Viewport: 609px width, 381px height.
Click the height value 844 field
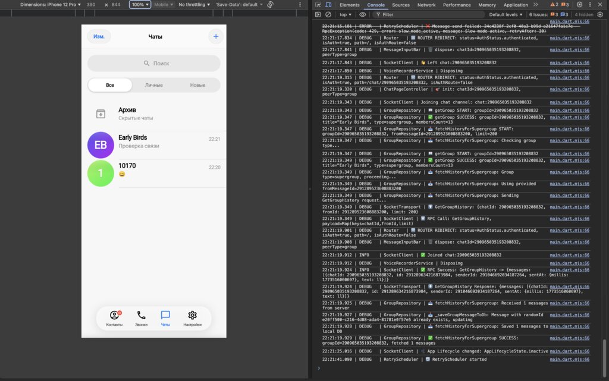tap(116, 5)
